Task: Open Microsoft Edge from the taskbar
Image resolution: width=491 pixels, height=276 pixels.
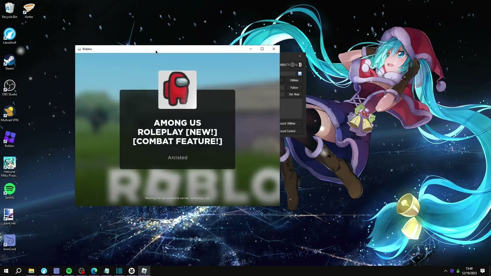Action: pos(94,271)
